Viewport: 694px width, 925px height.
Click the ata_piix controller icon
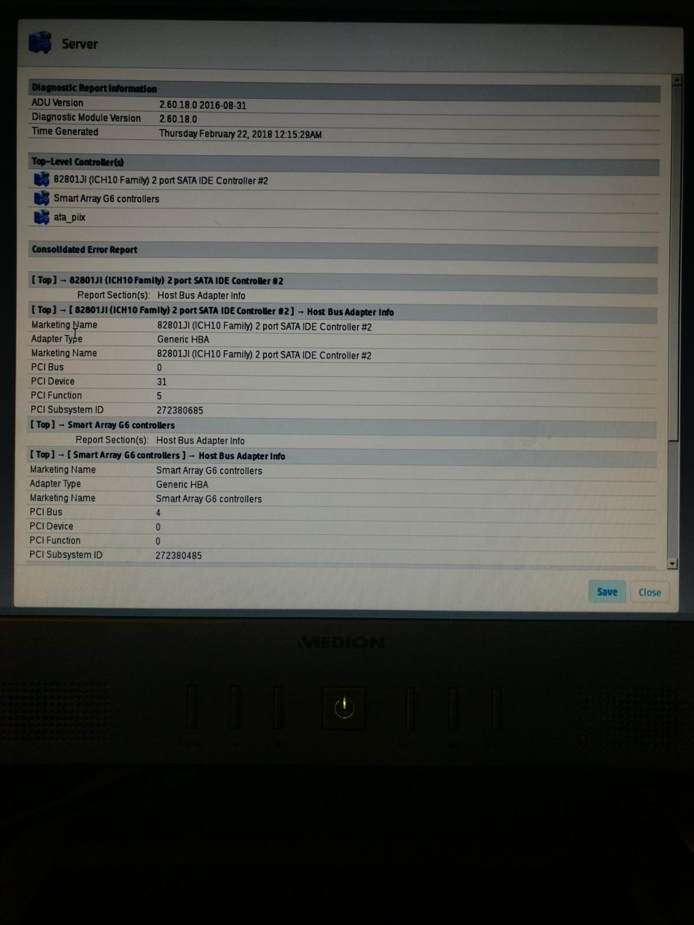coord(41,217)
